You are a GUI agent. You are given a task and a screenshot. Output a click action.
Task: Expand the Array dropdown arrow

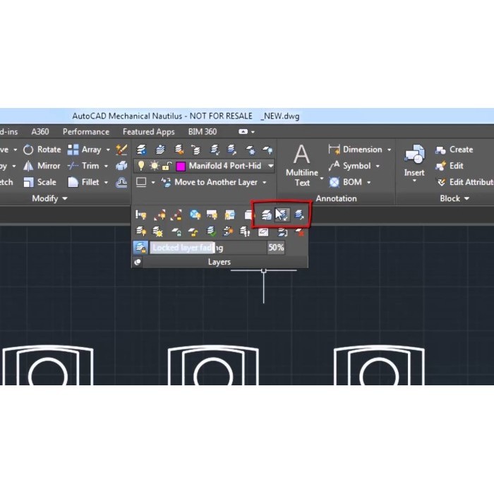coord(108,150)
